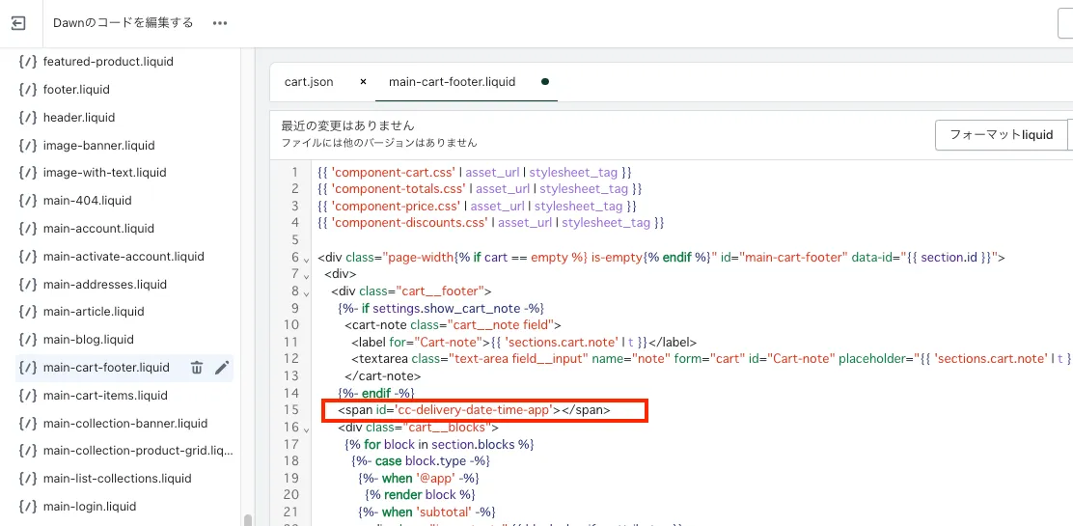Open the three-dot more actions menu
The image size is (1073, 526).
(x=220, y=22)
